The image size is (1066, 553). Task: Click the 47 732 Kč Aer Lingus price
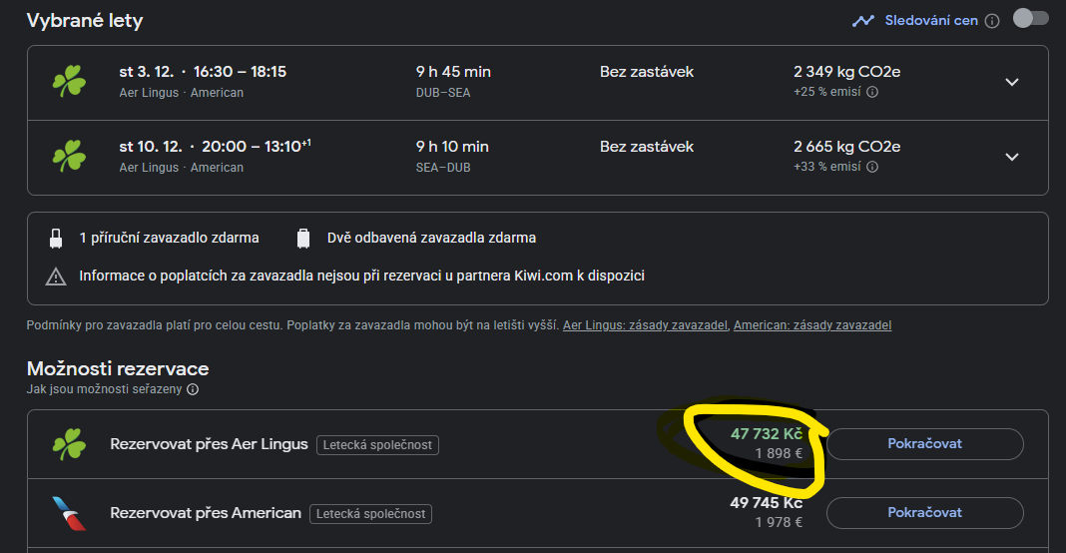pos(766,434)
